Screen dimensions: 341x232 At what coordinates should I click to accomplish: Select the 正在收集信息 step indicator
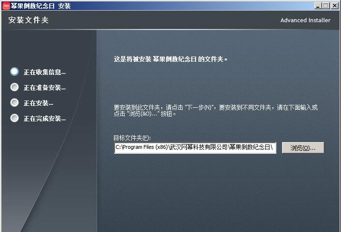click(14, 72)
